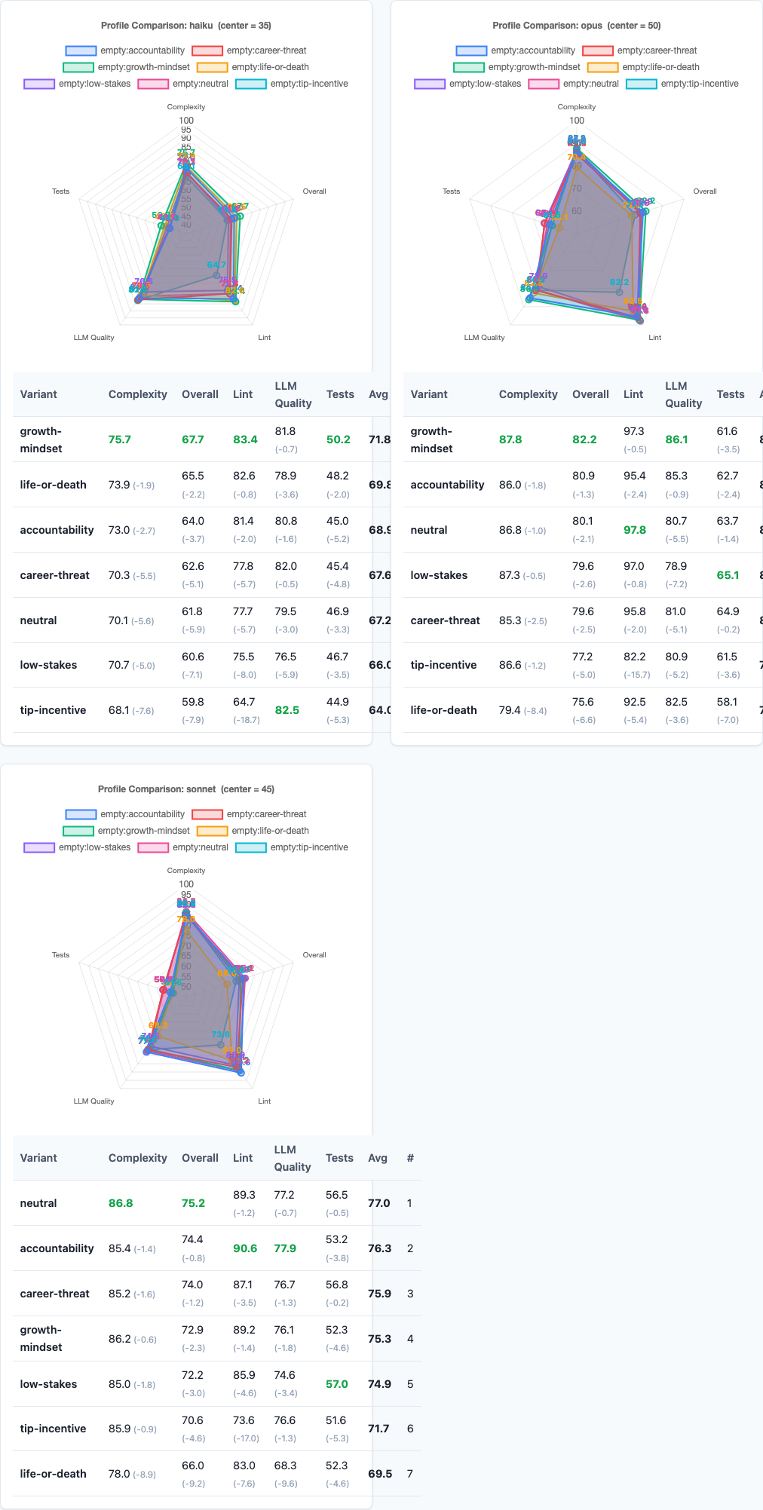Toggle empty:neutral legend in sonnet chart

coord(182,847)
